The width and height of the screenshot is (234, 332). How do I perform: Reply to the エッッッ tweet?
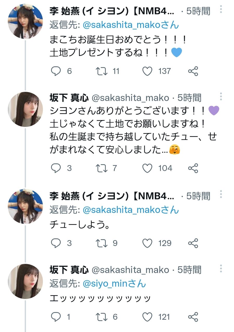click(56, 317)
